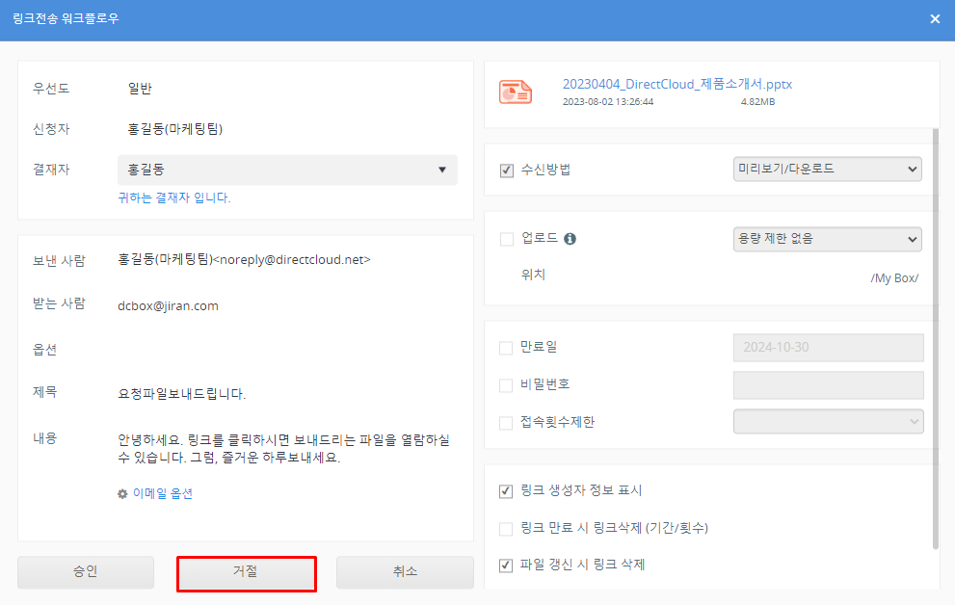Viewport: 955px width, 605px height.
Task: Click the 취소 button
Action: 405,572
